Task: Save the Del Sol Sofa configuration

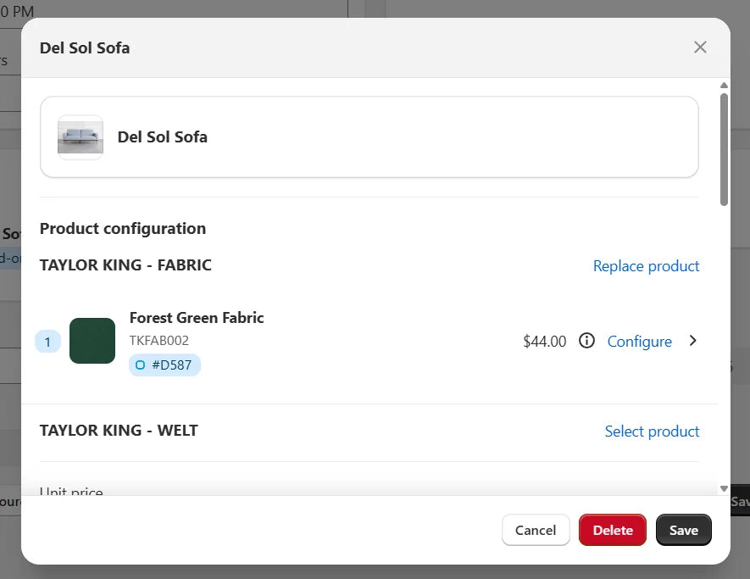Action: point(684,530)
